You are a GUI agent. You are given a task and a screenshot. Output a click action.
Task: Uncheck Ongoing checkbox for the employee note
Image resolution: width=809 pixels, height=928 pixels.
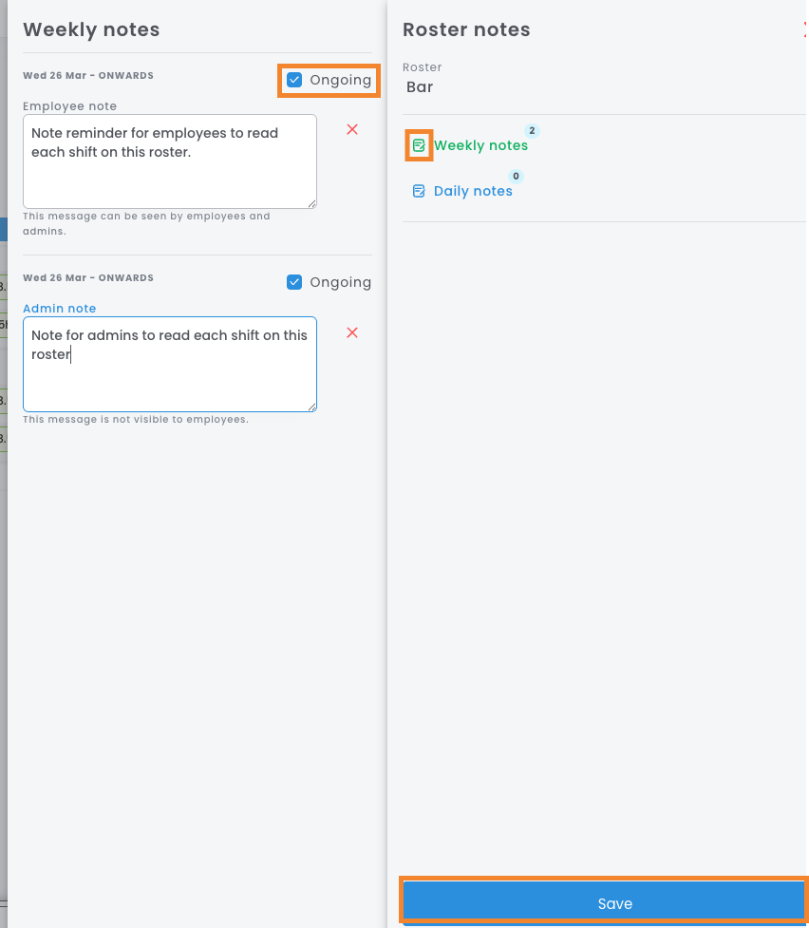(x=294, y=80)
